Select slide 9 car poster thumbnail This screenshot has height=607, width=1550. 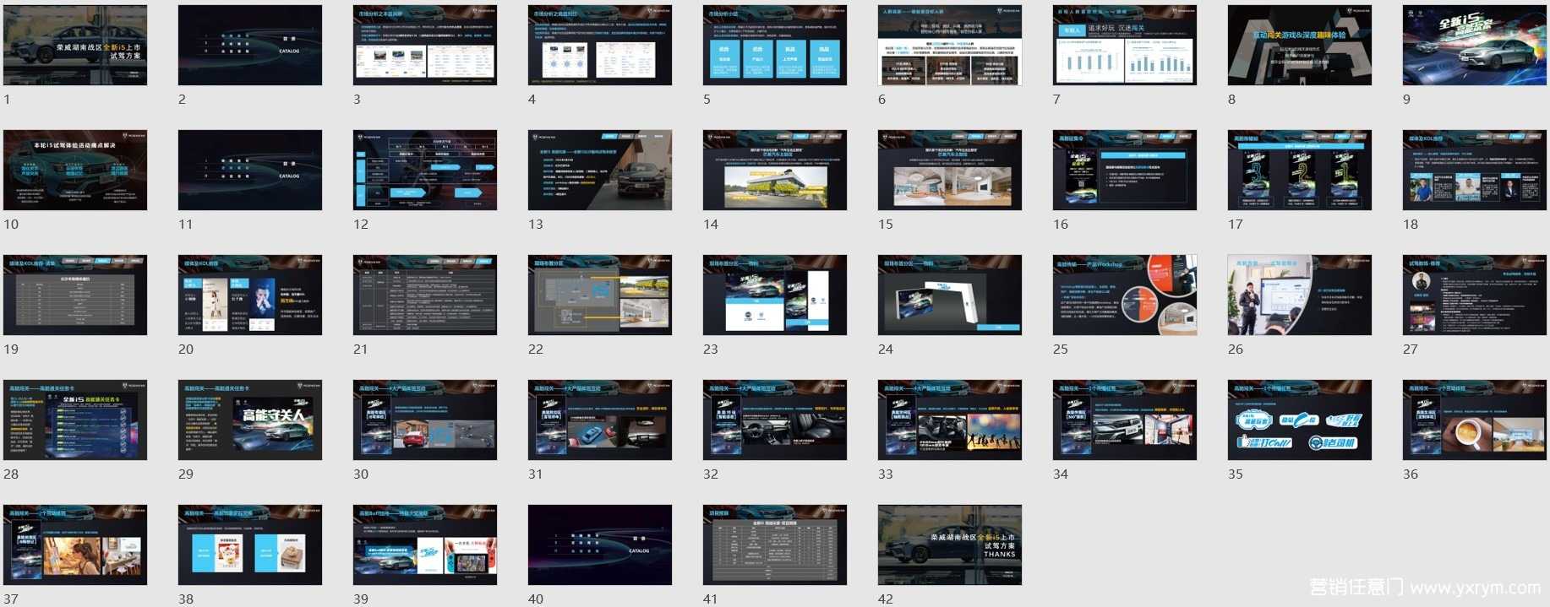[x=1475, y=45]
